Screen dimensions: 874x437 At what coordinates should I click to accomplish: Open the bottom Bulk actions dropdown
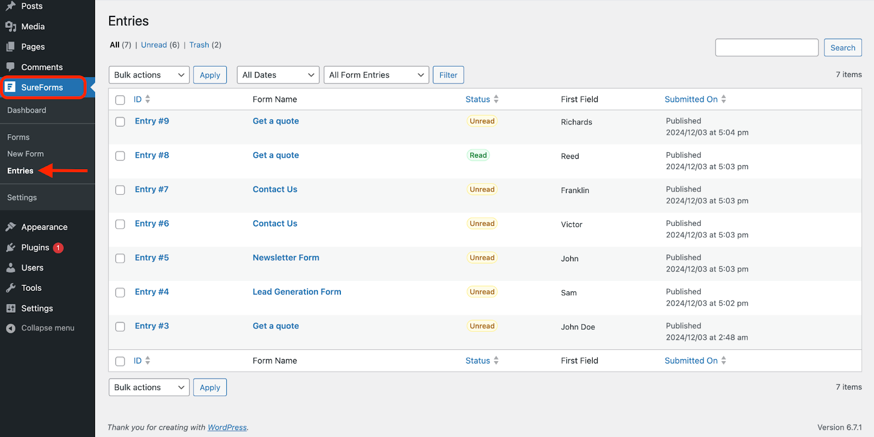coord(149,387)
